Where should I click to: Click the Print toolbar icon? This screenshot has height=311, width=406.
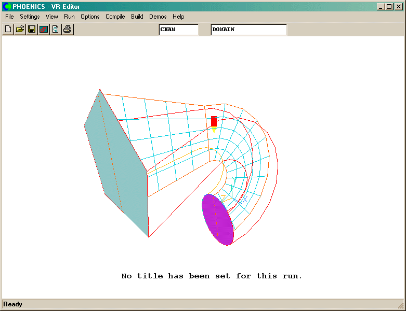point(68,29)
